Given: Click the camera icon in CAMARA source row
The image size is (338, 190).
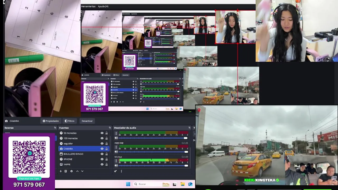Looking at the screenshot, I should 61,149.
